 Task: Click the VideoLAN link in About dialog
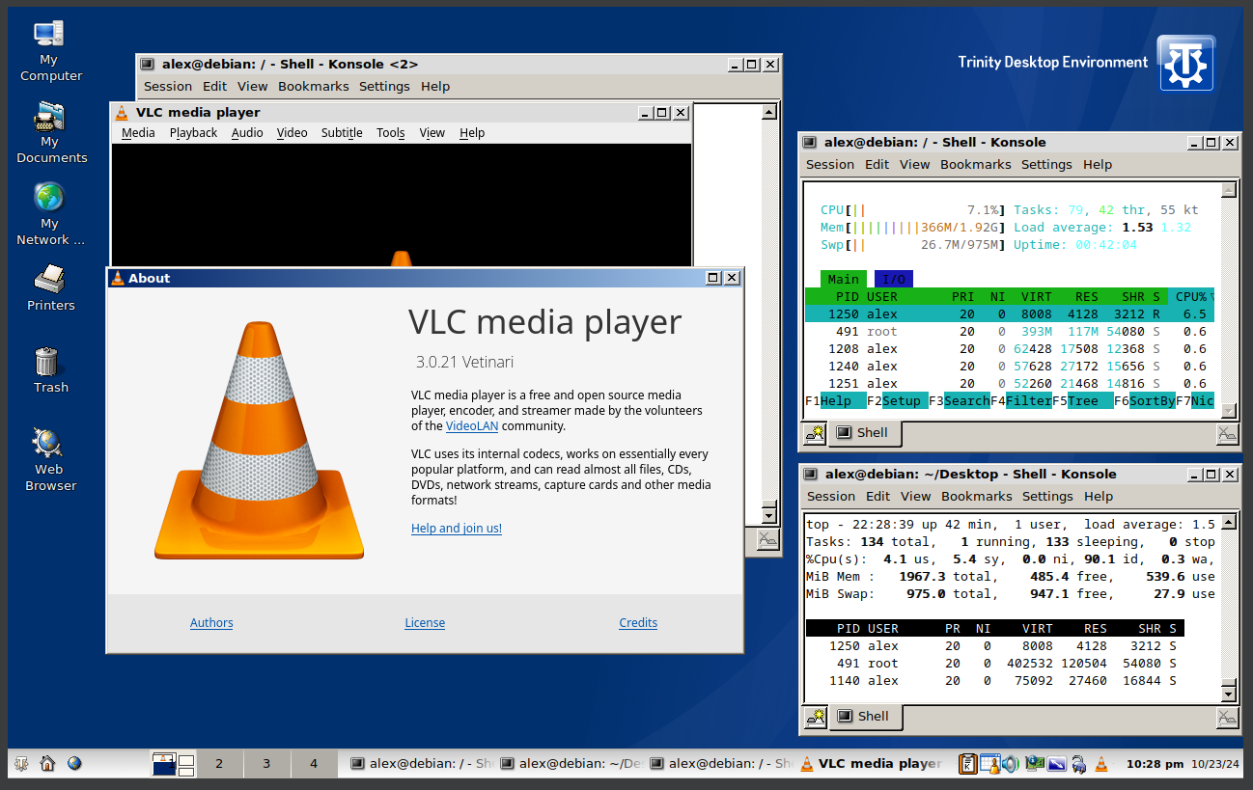(x=472, y=425)
